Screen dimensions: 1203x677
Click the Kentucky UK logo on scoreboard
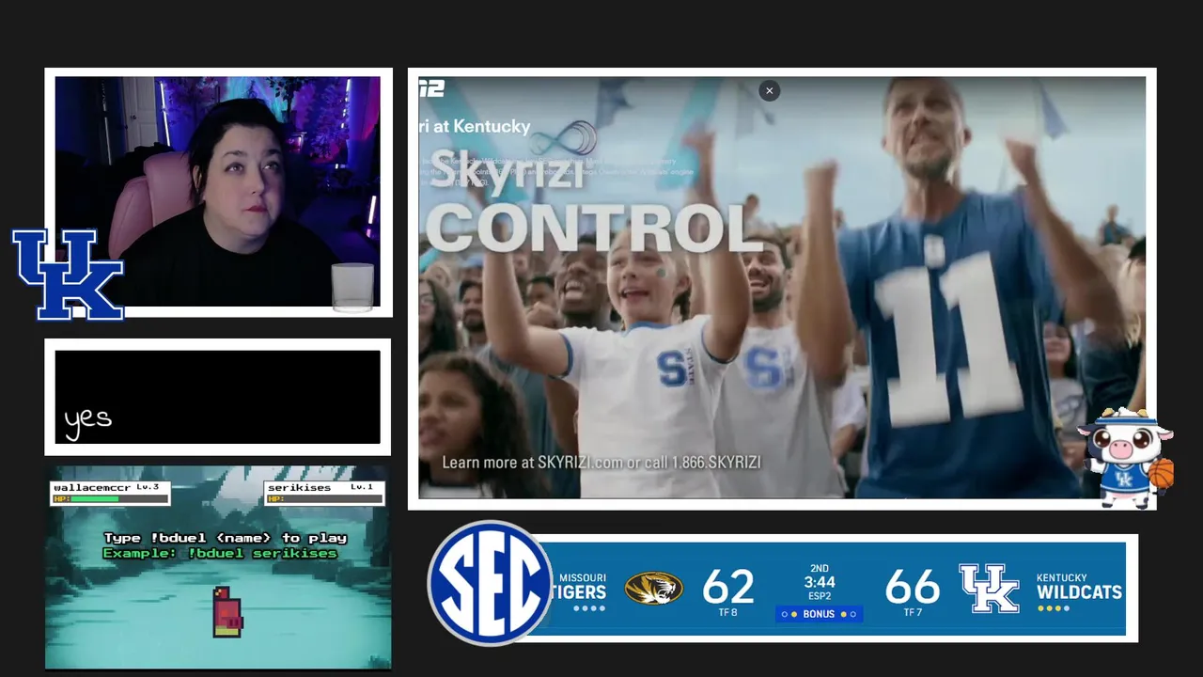[x=989, y=589]
